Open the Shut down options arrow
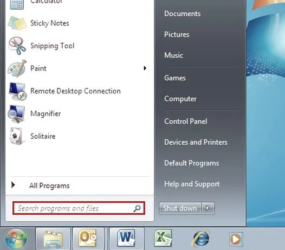This screenshot has width=285, height=250. point(208,208)
